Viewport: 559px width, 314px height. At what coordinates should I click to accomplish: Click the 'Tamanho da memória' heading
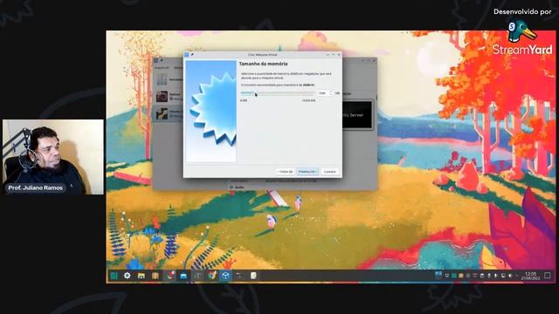263,64
